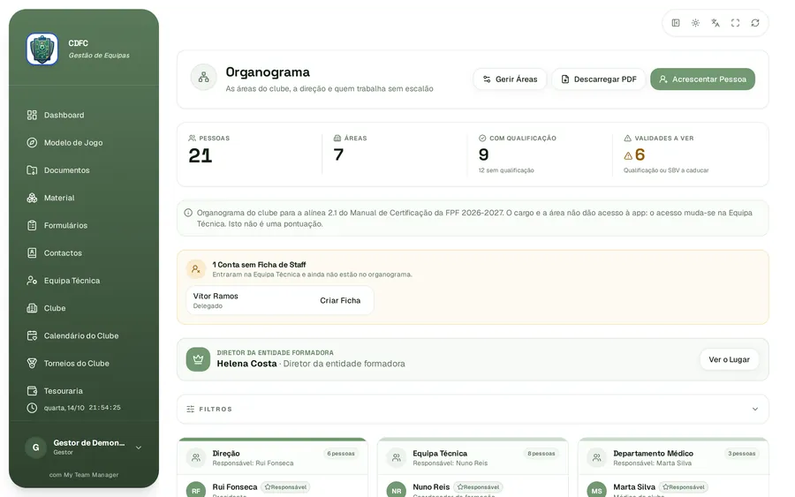Viewport: 795px width, 497px height.
Task: Click the "Direção" card title
Action: point(226,454)
